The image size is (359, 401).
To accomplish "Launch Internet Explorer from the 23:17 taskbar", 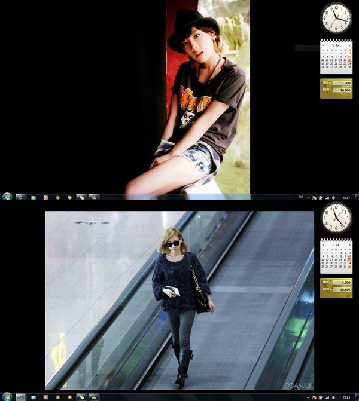I will click(21, 197).
